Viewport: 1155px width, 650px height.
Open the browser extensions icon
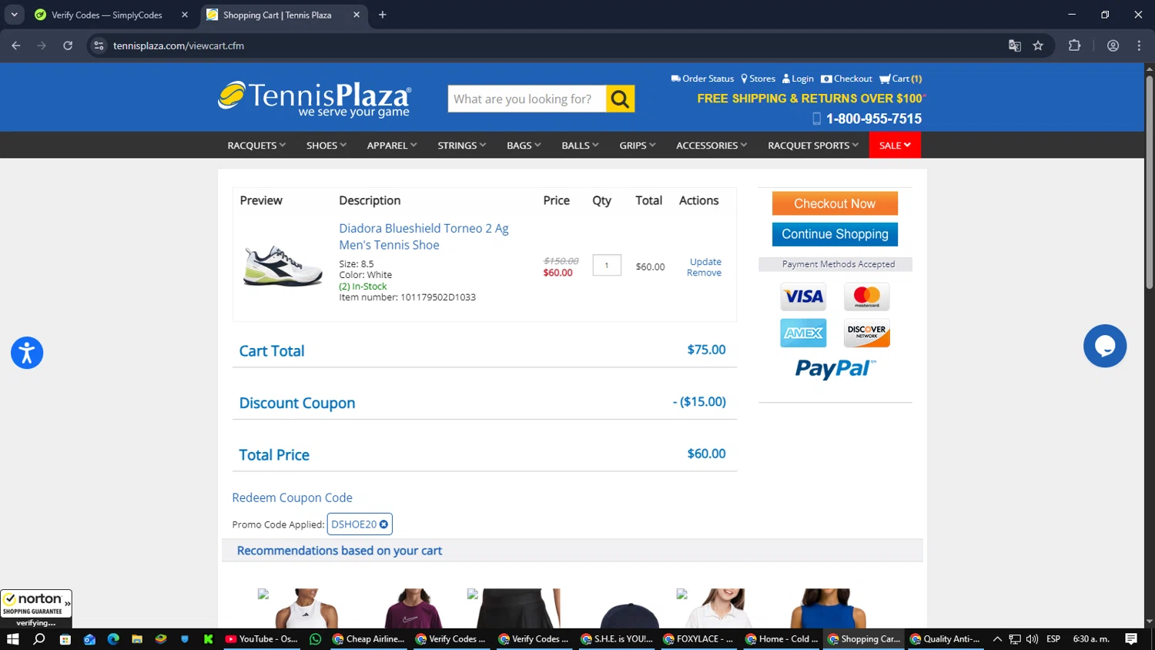pyautogui.click(x=1074, y=45)
